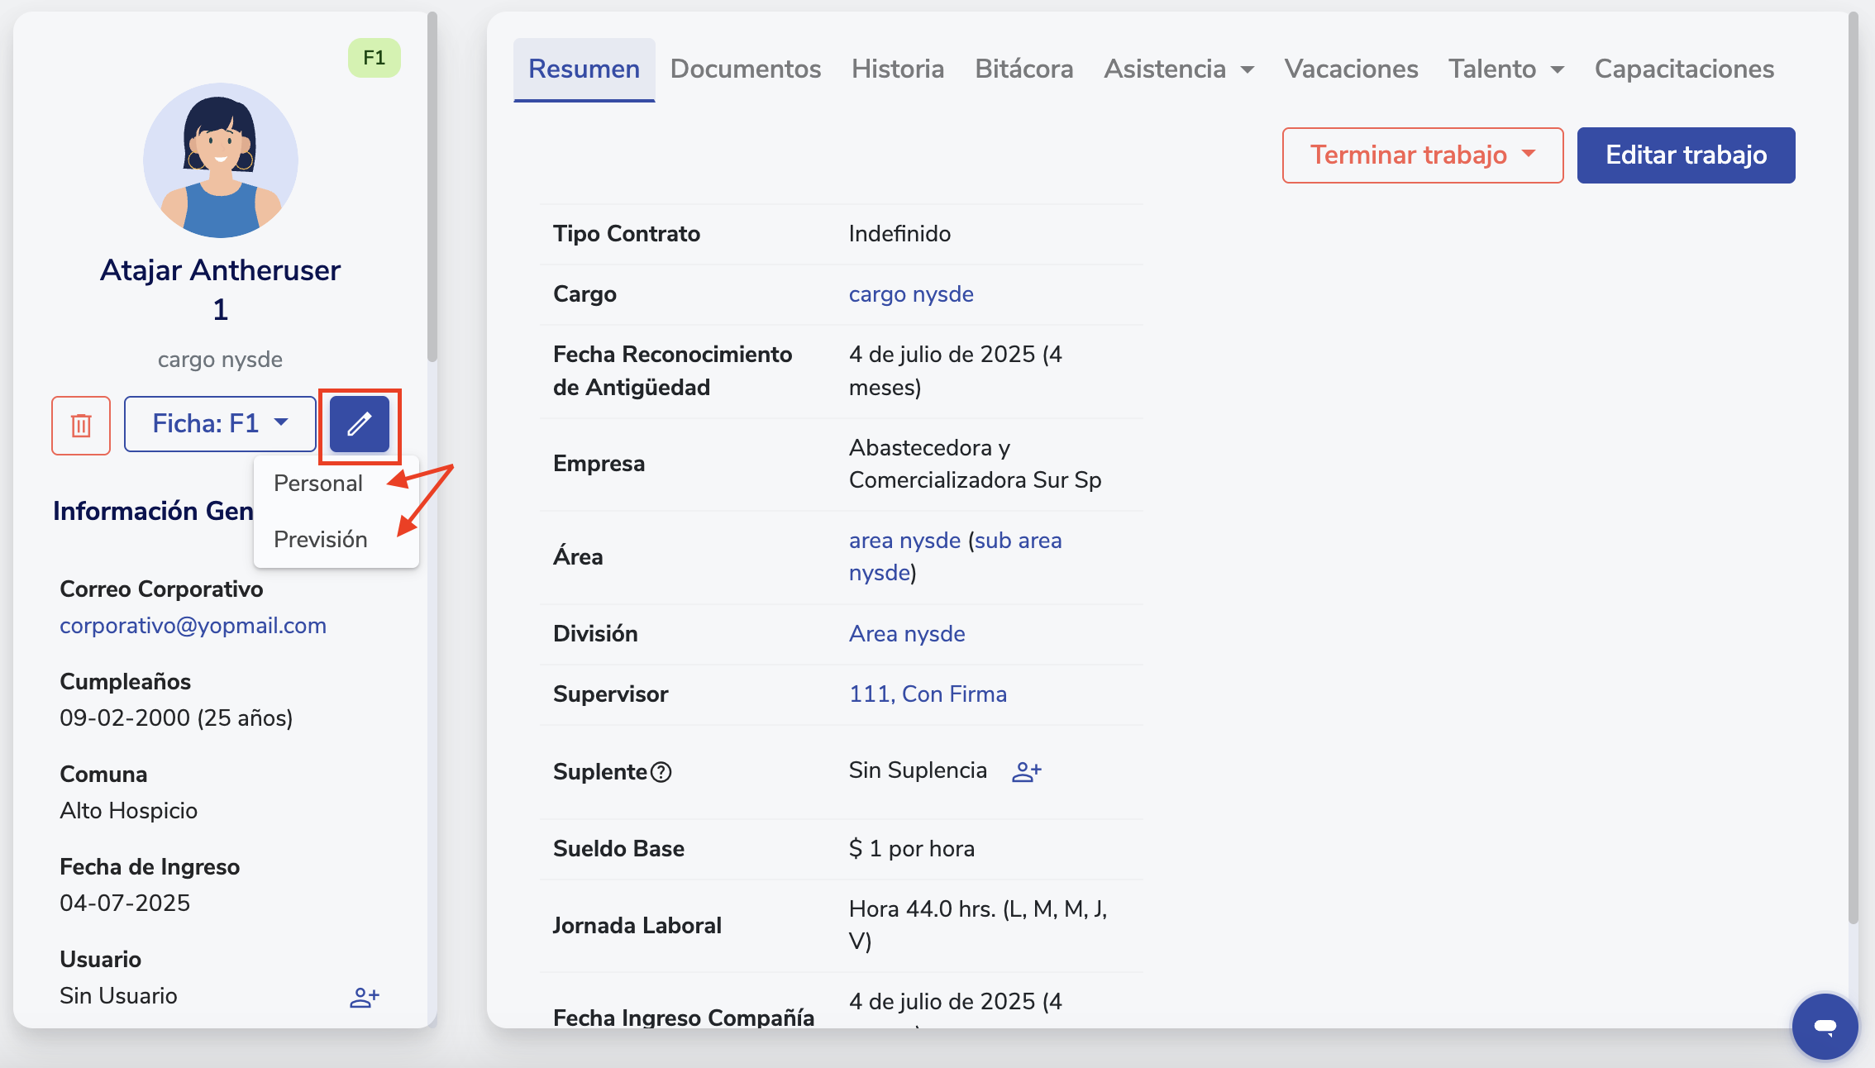1875x1068 pixels.
Task: Go to the Vacaciones tab
Action: [x=1351, y=69]
